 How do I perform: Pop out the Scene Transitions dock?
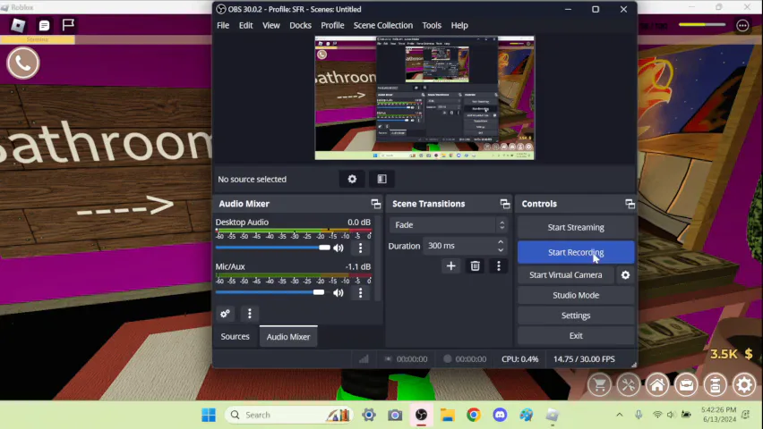click(504, 204)
